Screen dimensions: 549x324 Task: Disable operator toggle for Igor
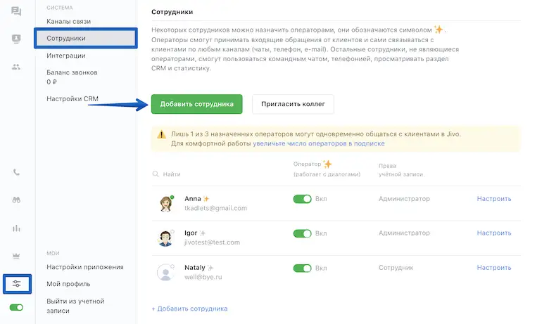click(302, 233)
